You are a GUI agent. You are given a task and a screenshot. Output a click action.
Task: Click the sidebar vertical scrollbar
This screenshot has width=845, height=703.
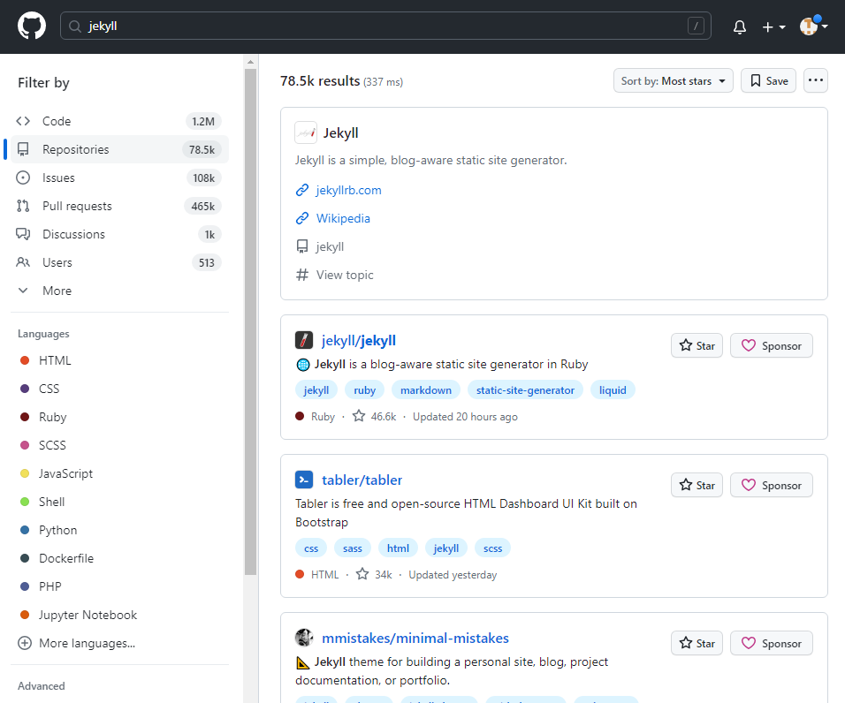tap(250, 321)
